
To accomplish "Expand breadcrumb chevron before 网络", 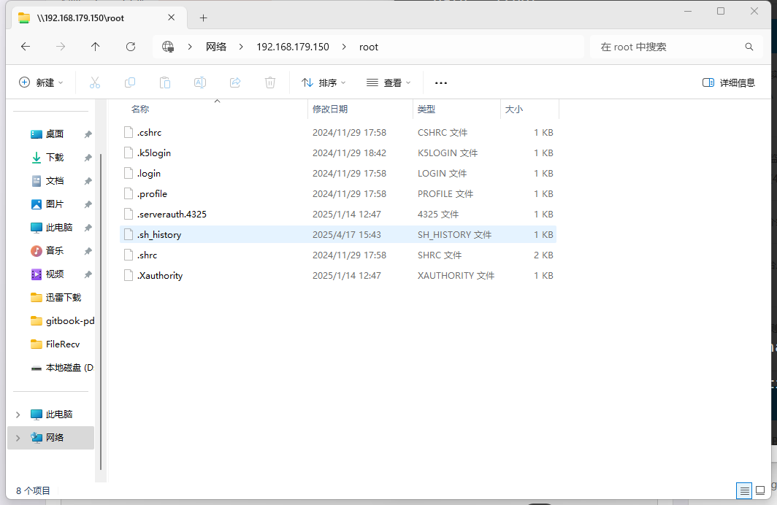I will 190,47.
